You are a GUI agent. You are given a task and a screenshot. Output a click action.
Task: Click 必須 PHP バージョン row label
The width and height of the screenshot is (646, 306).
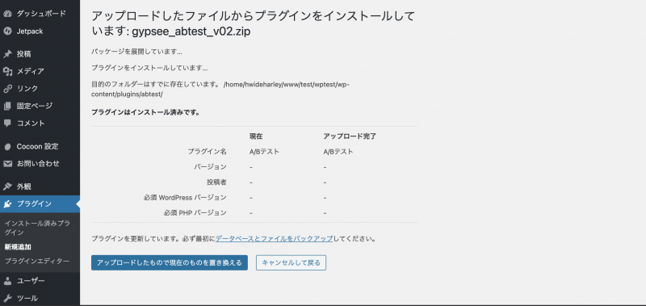tap(195, 213)
